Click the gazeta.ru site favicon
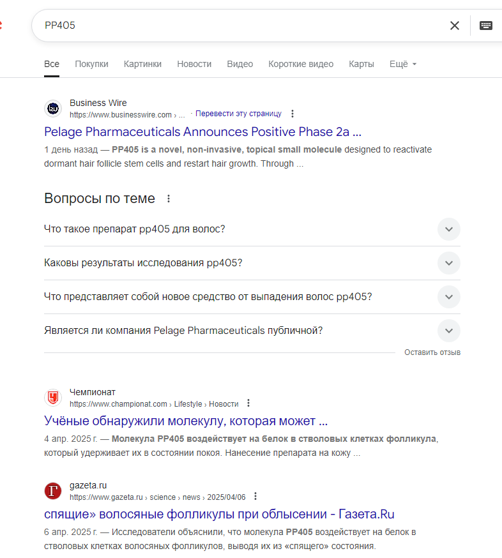 click(x=53, y=491)
